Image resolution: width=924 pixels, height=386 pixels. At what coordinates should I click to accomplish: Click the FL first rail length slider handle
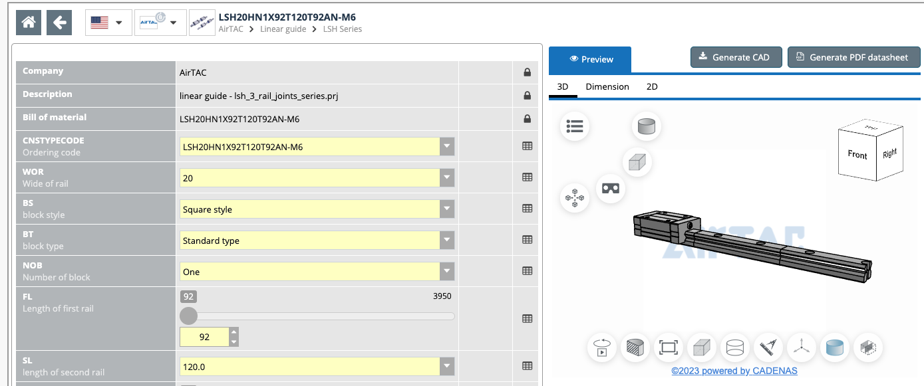189,316
